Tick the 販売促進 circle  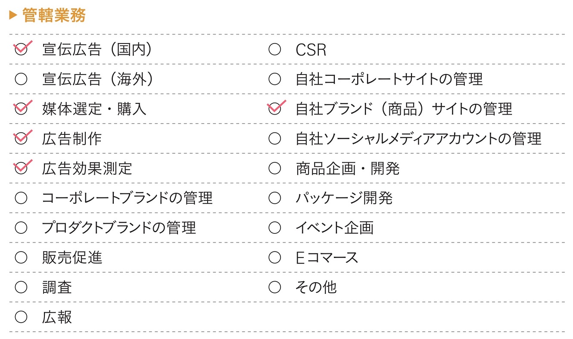tap(21, 258)
